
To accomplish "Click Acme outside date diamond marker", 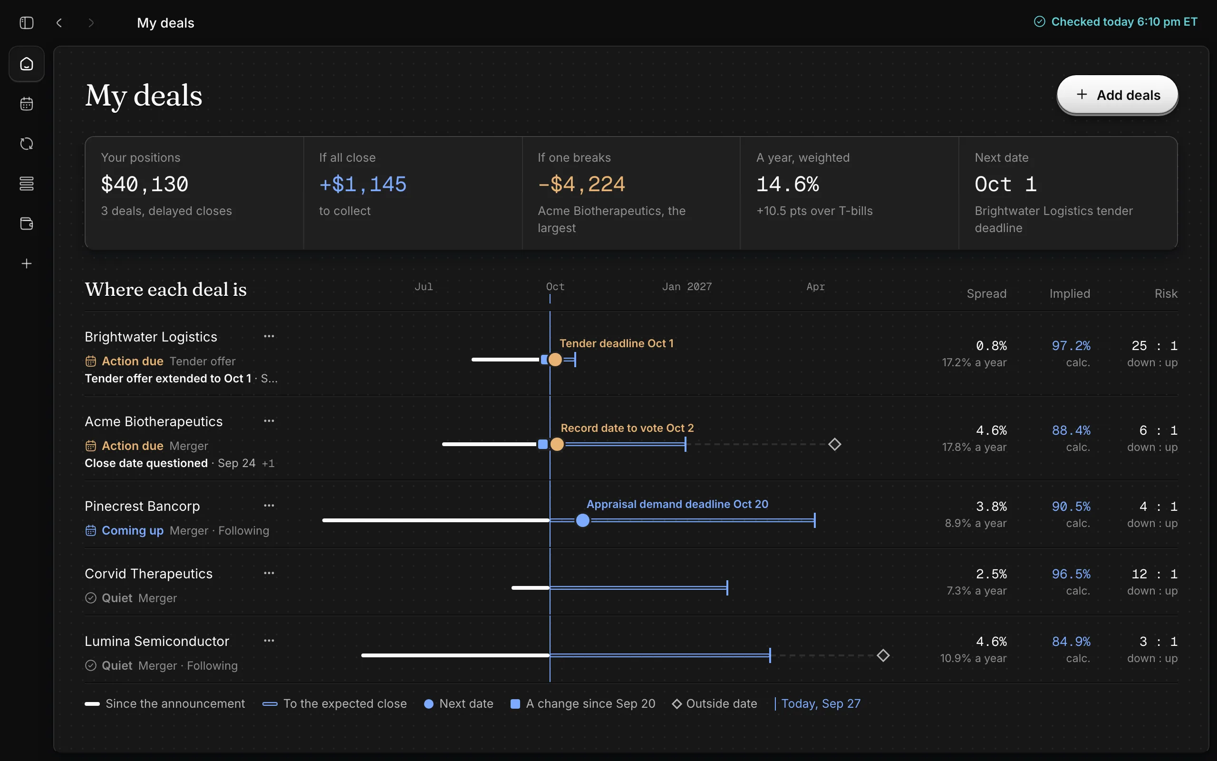I will point(835,444).
